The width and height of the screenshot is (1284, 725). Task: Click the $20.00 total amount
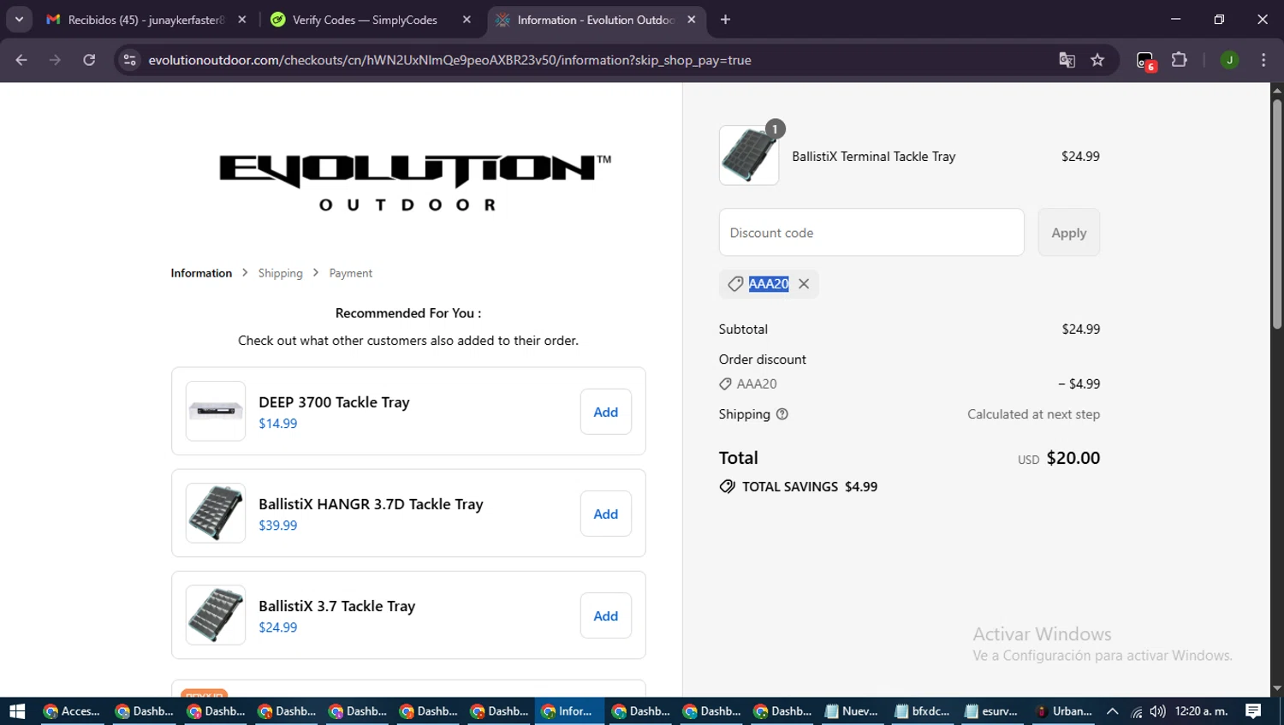point(1073,458)
